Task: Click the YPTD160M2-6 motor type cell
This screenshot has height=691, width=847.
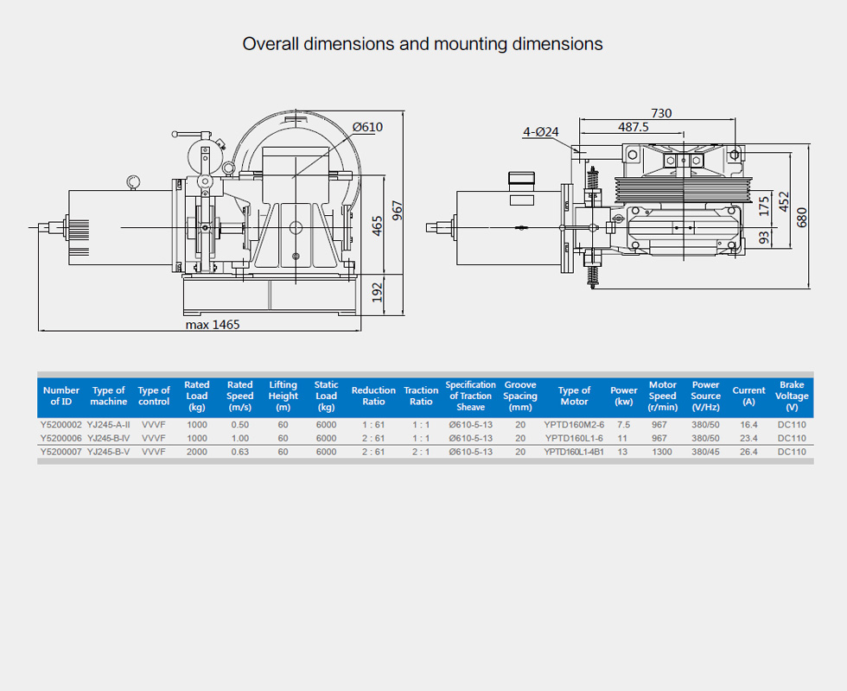Action: pos(574,425)
